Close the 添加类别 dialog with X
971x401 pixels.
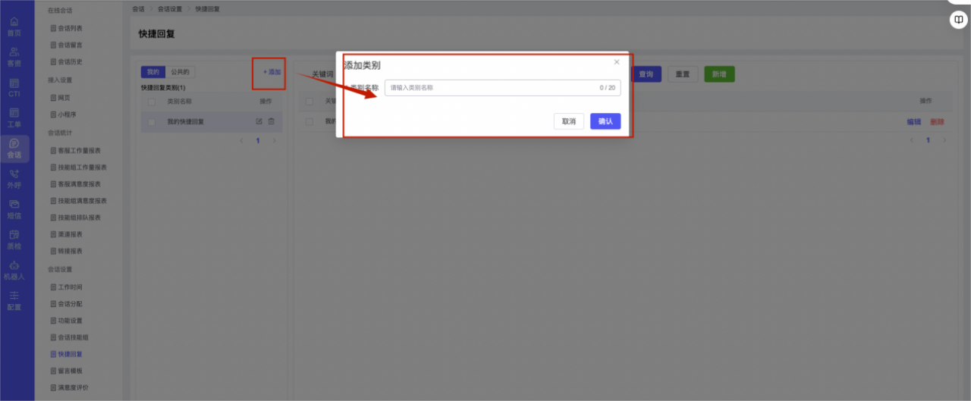[617, 62]
